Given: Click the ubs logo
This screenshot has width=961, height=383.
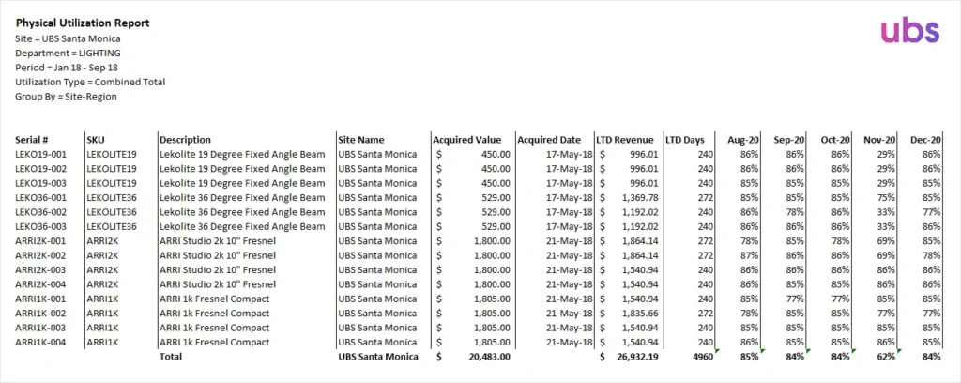Looking at the screenshot, I should [x=909, y=31].
